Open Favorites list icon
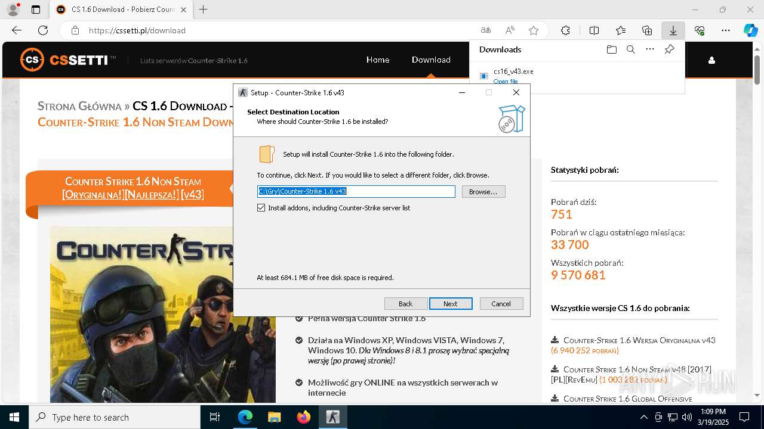Viewport: 764px width, 429px height. [621, 30]
